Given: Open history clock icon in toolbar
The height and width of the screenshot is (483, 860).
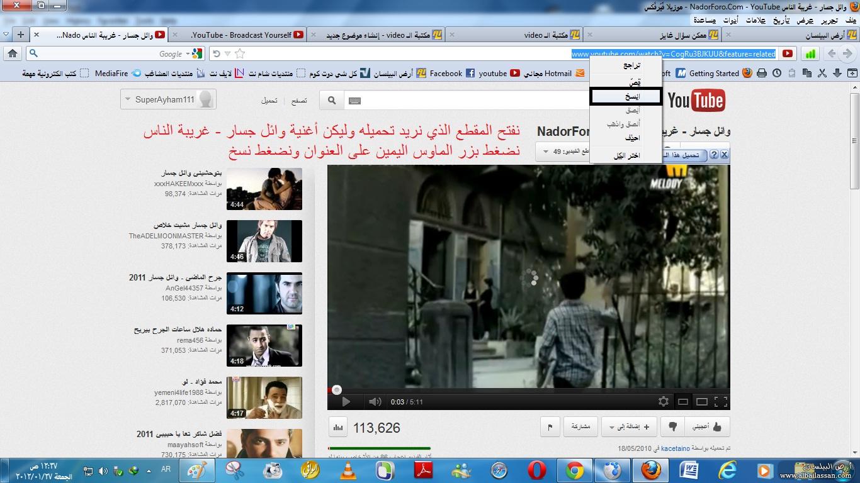Looking at the screenshot, I should tap(777, 74).
